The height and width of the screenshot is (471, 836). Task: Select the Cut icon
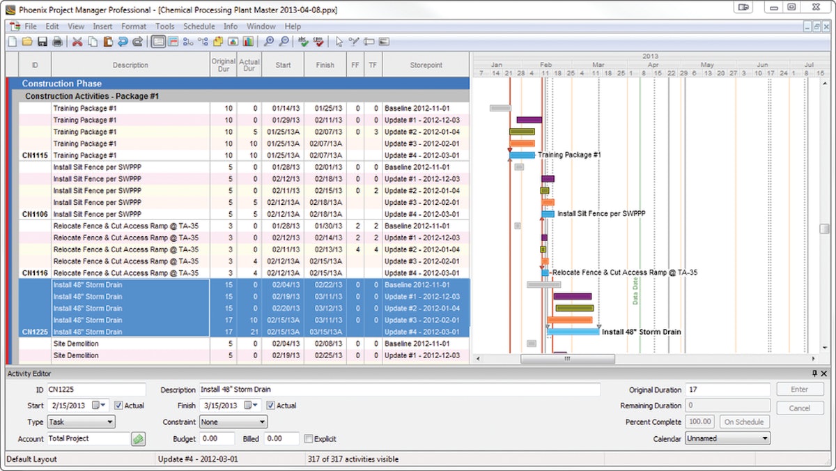click(77, 42)
